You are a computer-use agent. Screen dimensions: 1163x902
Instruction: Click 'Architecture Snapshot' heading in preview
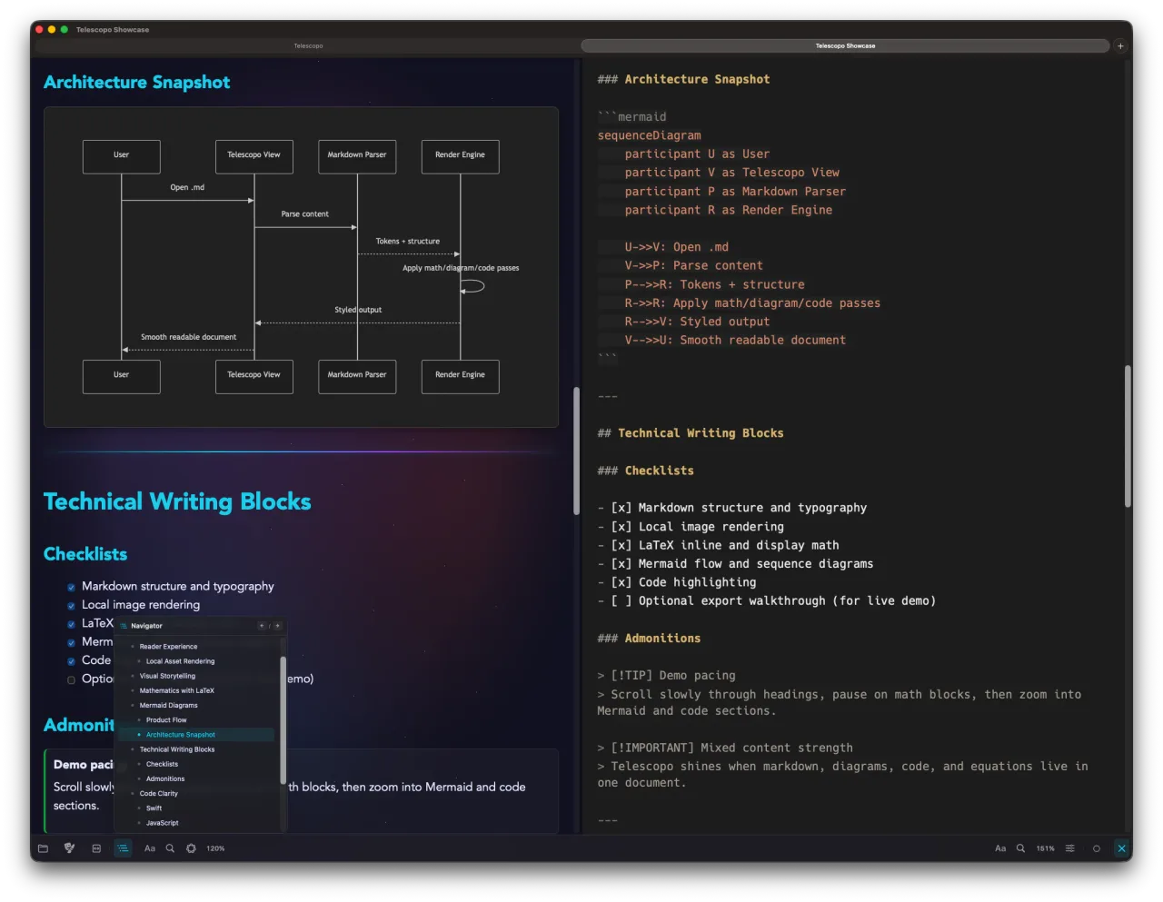[137, 83]
